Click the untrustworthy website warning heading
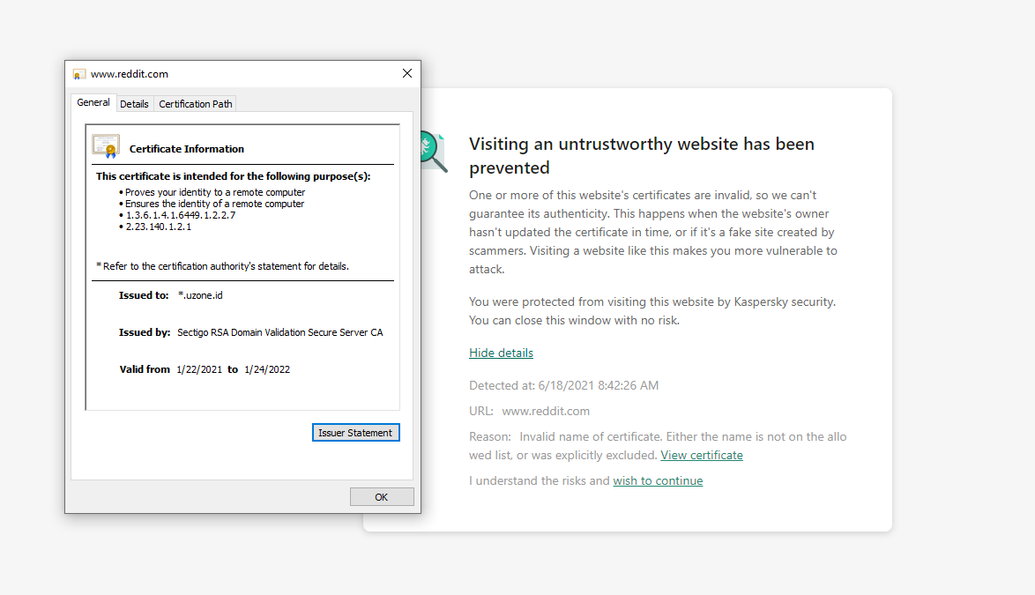Screen dimensions: 1035x595 point(641,156)
